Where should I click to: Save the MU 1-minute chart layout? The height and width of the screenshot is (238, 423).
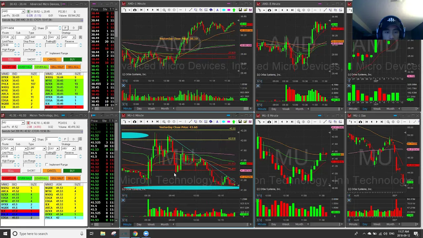tap(240, 122)
